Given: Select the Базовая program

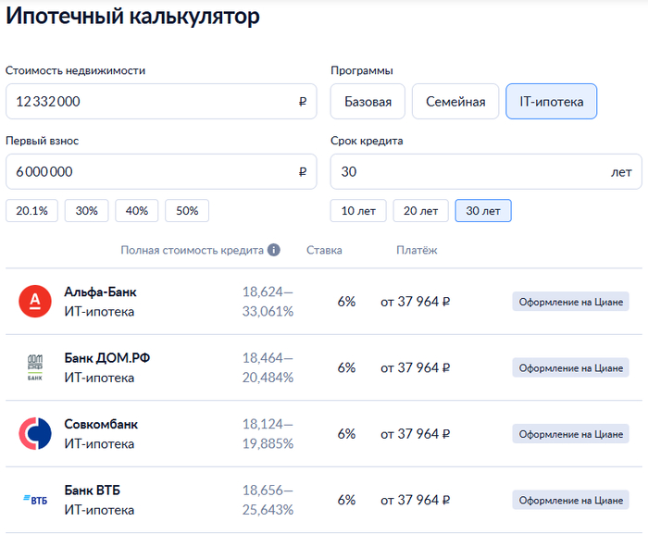Looking at the screenshot, I should click(x=368, y=102).
